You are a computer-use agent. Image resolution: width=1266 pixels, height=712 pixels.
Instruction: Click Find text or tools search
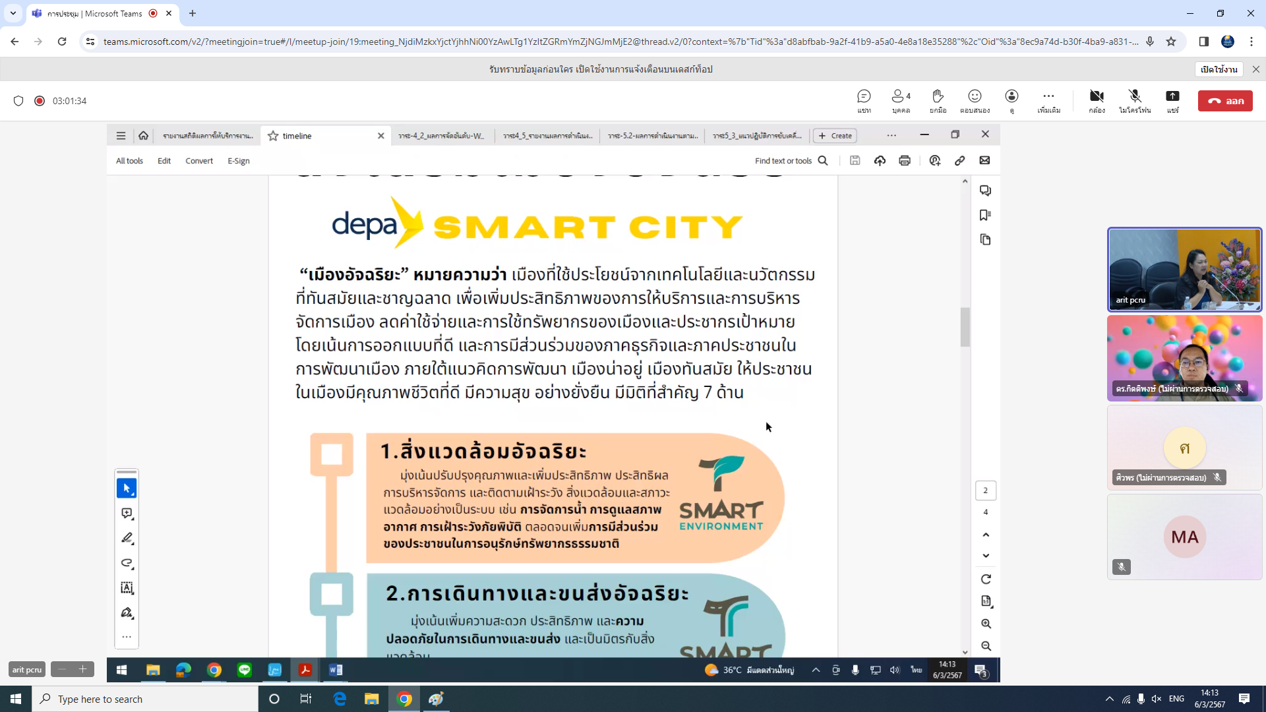791,161
